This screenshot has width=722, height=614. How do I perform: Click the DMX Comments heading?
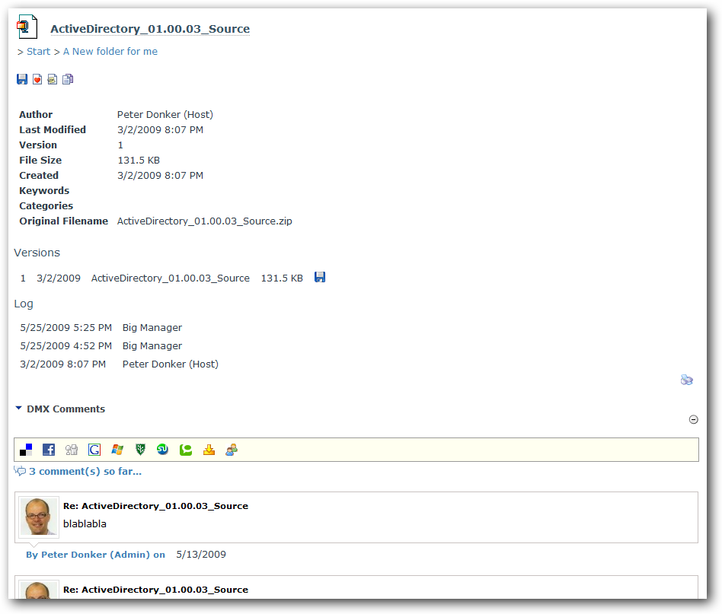coord(65,409)
